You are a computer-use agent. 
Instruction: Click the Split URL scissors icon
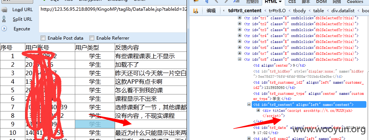(4, 19)
